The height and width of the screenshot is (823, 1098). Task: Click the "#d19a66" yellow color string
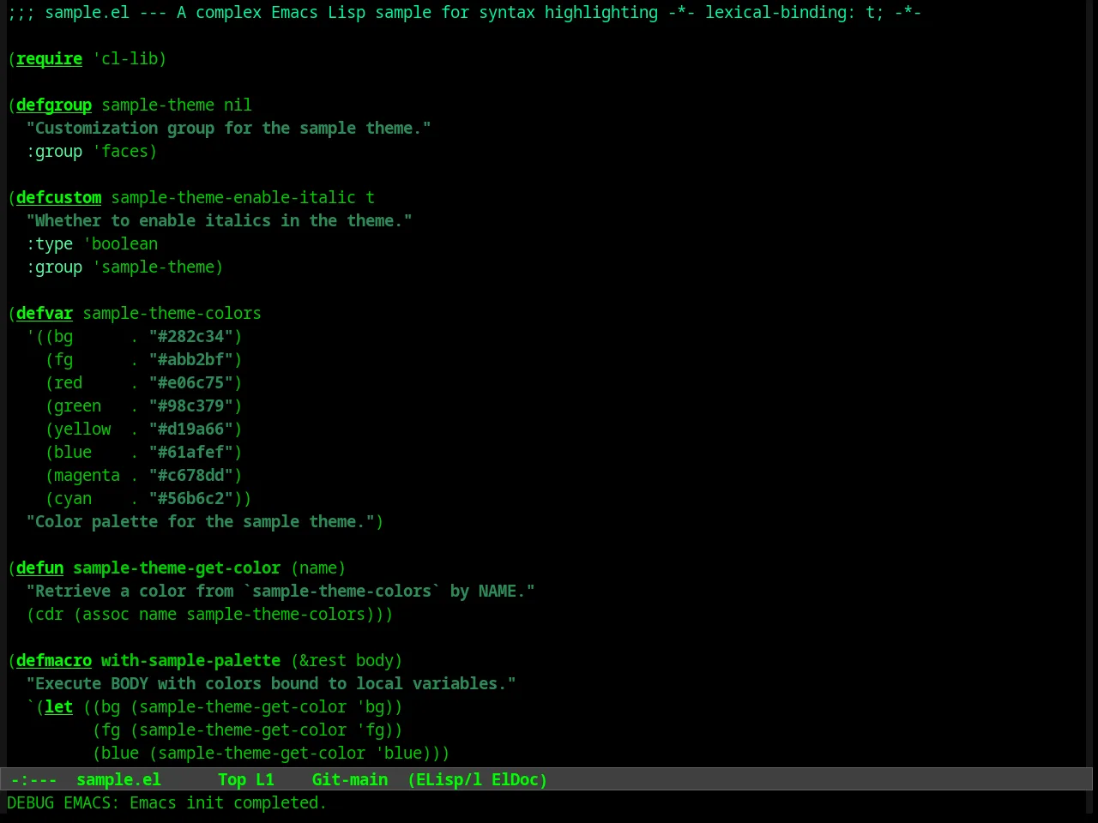191,429
